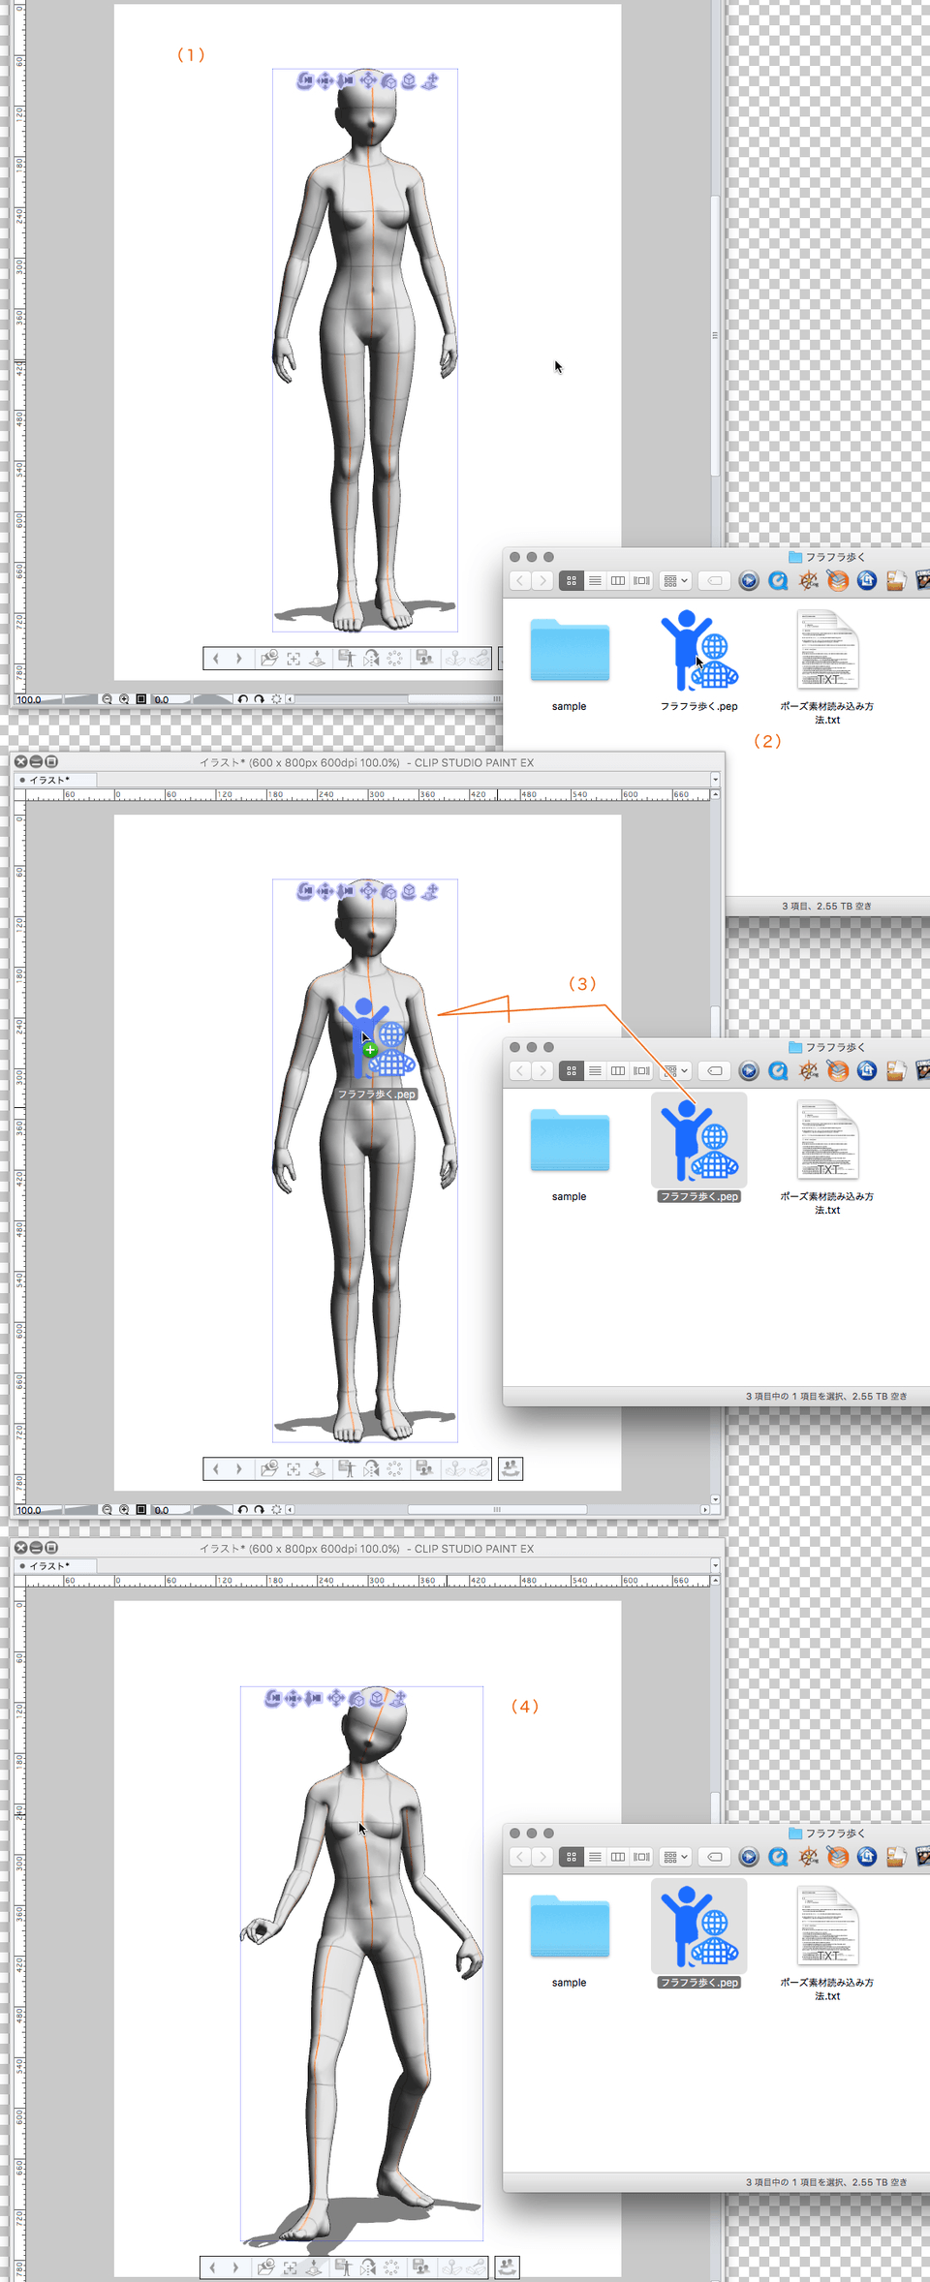
Task: Click home icon in bottom Finder toolbar
Action: pyautogui.click(x=867, y=1856)
